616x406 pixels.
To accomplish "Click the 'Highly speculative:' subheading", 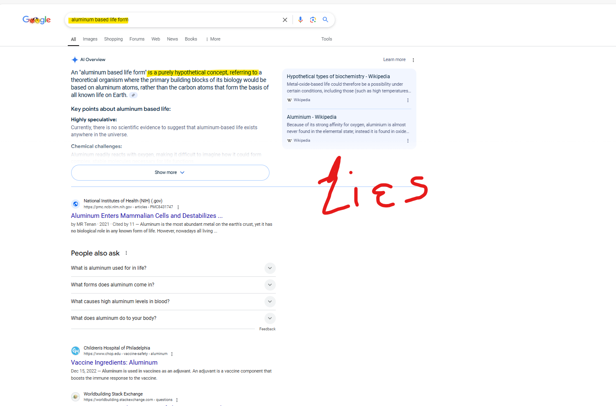I will click(94, 120).
